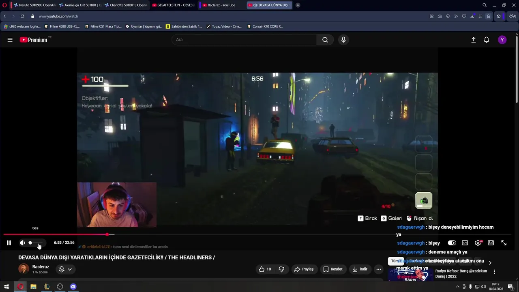
Task: Open more actions three-dot menu
Action: (x=379, y=269)
